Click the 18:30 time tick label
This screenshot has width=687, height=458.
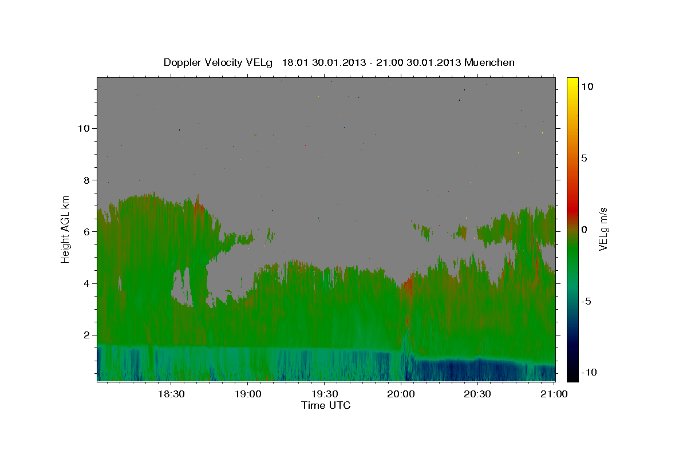point(171,394)
